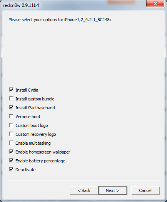The image size is (167, 202).
Task: Uncheck the Install iPad baseband option
Action: pos(11,108)
